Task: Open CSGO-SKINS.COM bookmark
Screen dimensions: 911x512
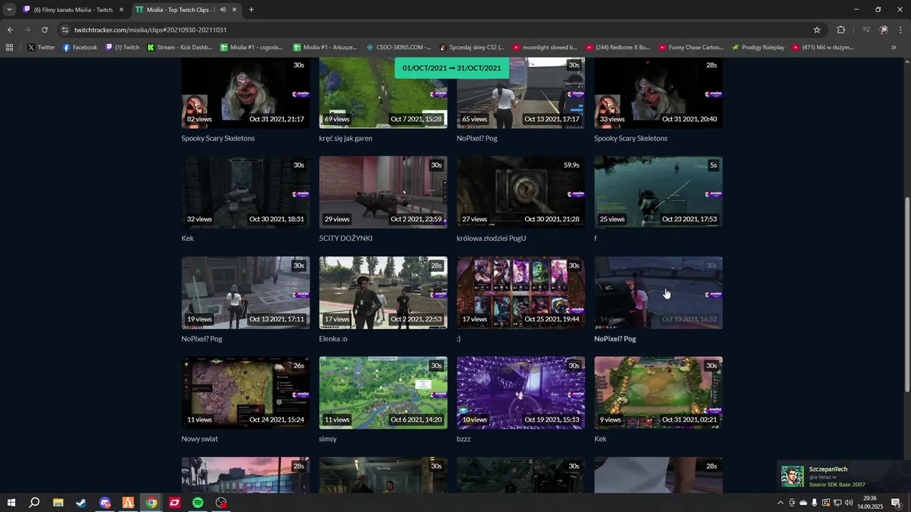Action: click(x=399, y=48)
